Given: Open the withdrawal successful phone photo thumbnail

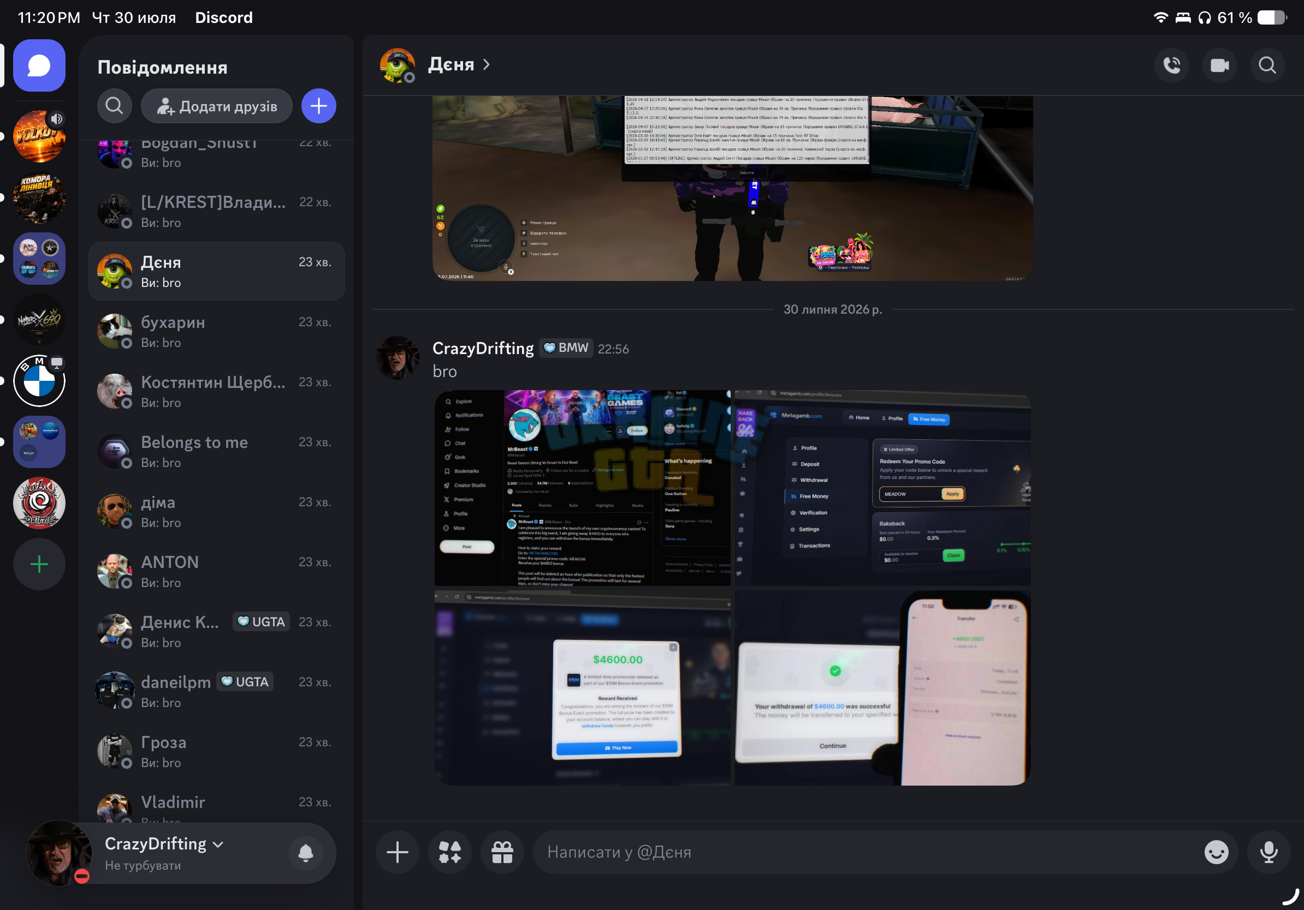Looking at the screenshot, I should tap(882, 687).
